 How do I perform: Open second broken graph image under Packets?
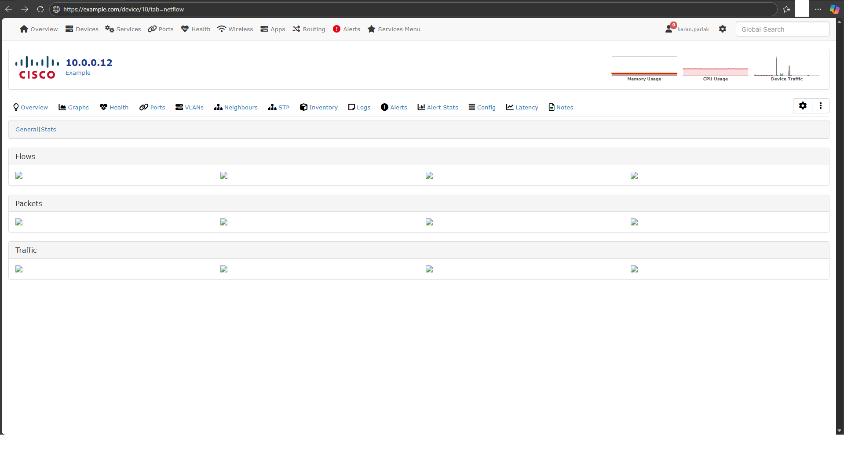224,222
